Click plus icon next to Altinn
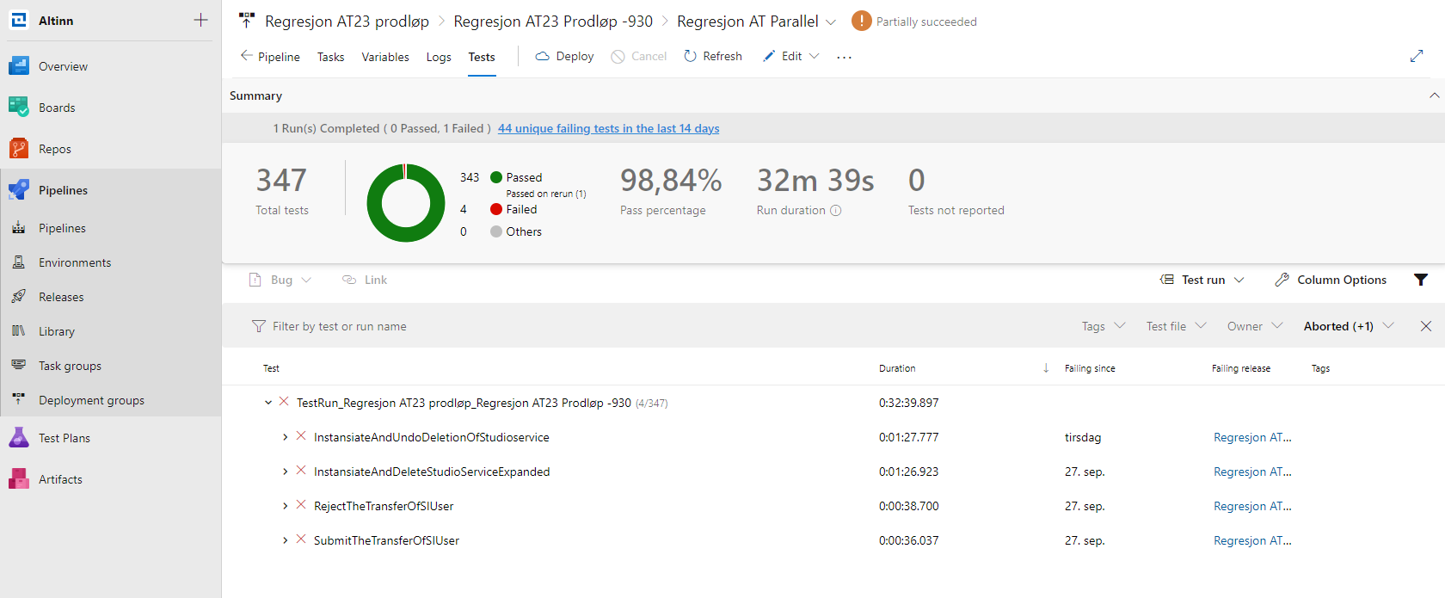 pyautogui.click(x=200, y=20)
